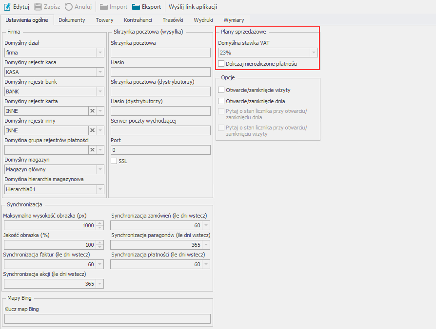Screen dimensions: 436x329
Task: Open the Domyślna stawka VAT dropdown
Action: click(314, 53)
